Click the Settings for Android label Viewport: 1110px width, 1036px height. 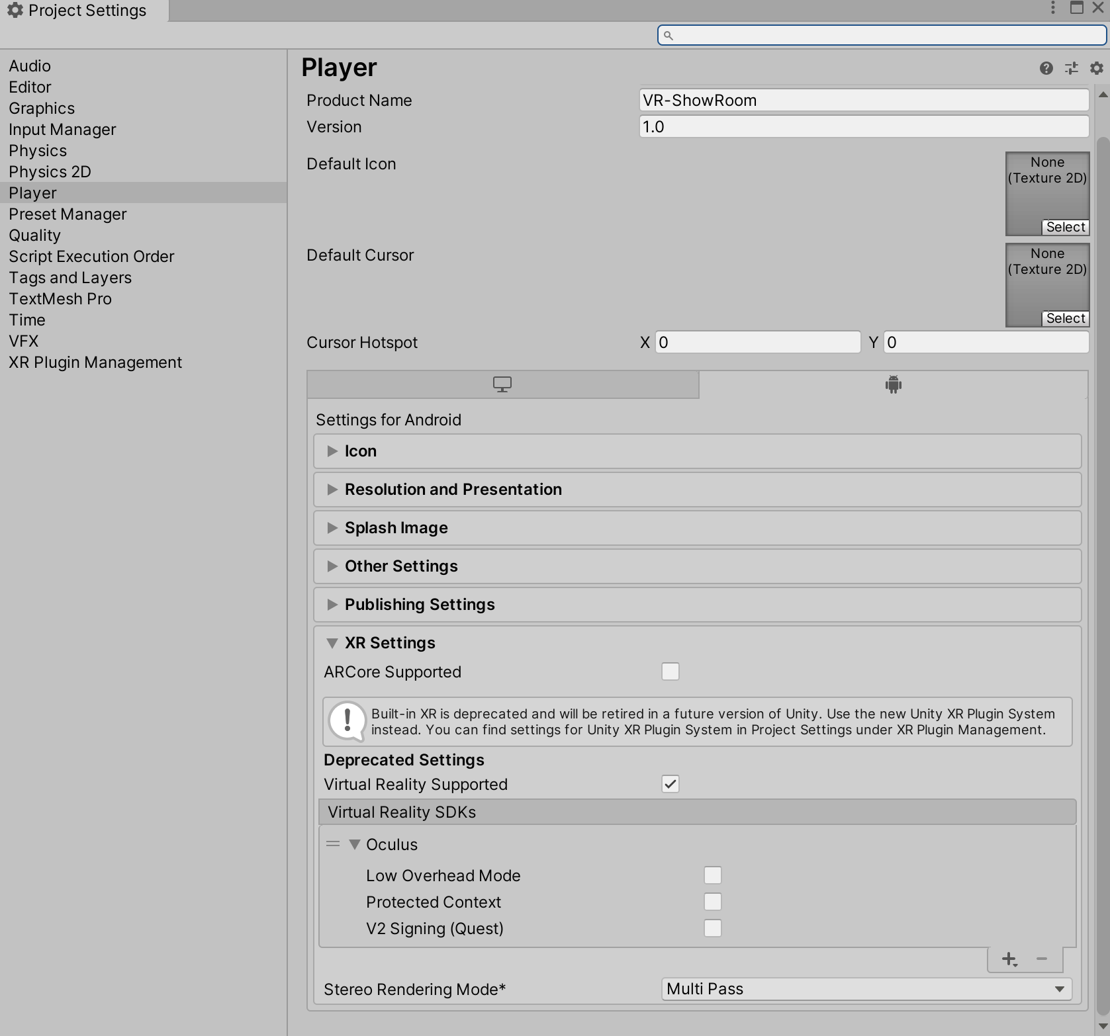click(x=389, y=420)
